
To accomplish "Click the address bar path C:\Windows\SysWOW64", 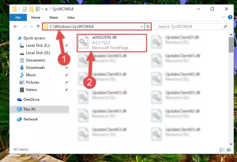I will tap(72, 26).
